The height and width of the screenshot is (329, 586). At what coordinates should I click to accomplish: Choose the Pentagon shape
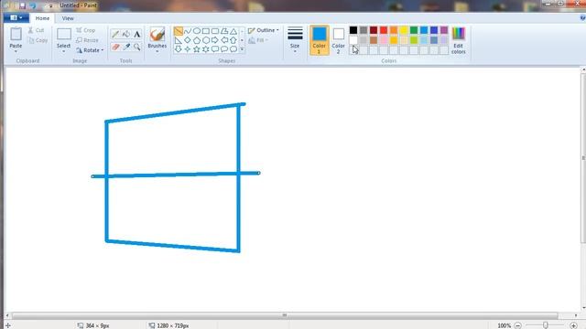pyautogui.click(x=197, y=40)
